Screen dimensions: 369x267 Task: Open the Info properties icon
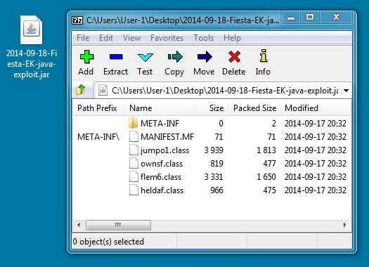[x=264, y=56]
